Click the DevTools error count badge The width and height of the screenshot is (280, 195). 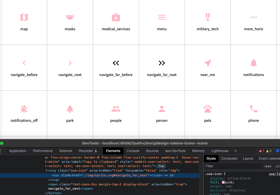[x=261, y=151]
